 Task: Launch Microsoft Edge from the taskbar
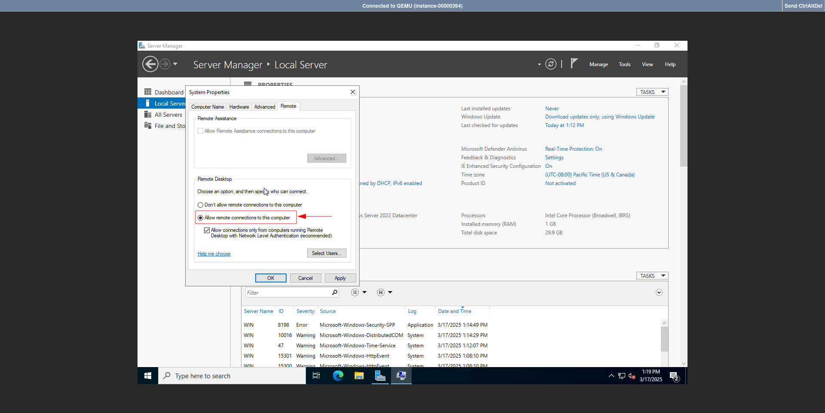(x=338, y=376)
